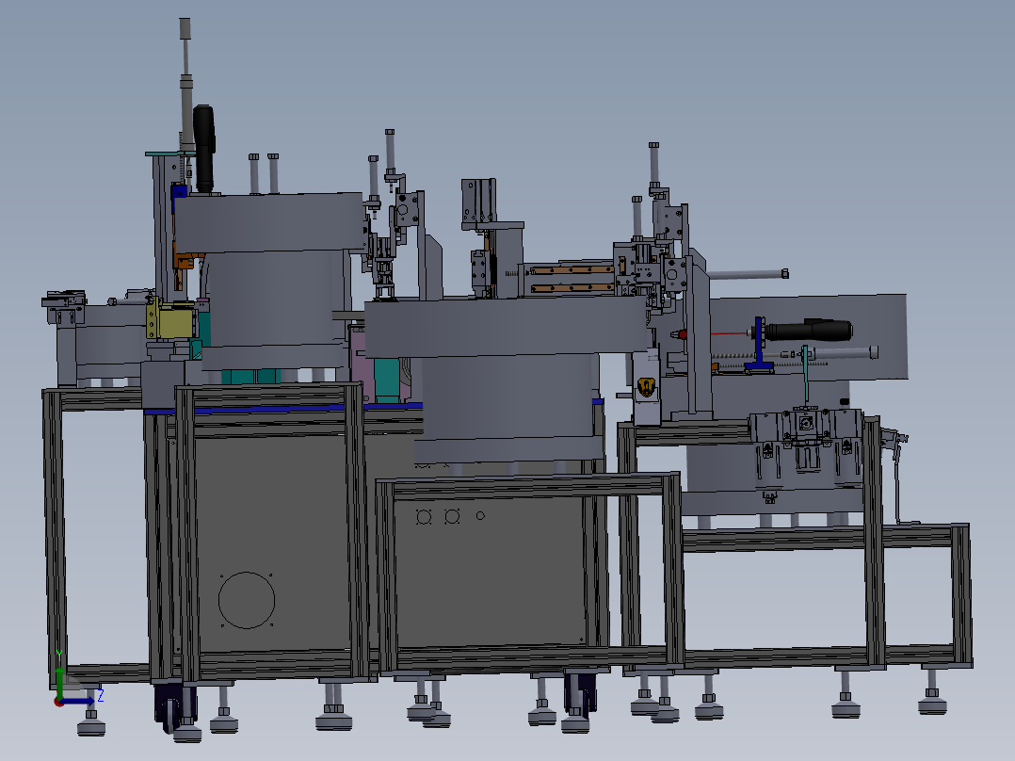Click the red origin ball of the triad
1015x761 pixels.
tap(58, 702)
